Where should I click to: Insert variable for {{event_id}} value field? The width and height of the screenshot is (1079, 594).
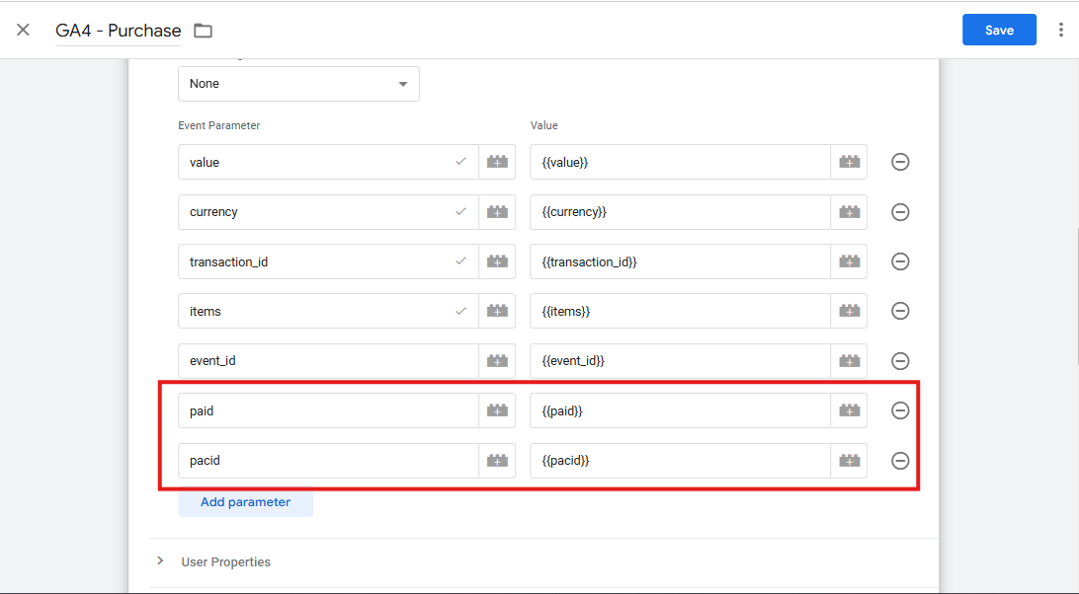coord(849,361)
